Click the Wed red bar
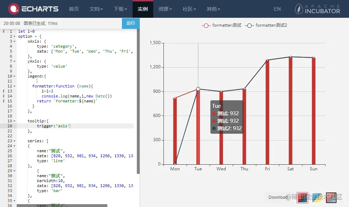Viewport: 349px width, 207px height. (x=221, y=128)
